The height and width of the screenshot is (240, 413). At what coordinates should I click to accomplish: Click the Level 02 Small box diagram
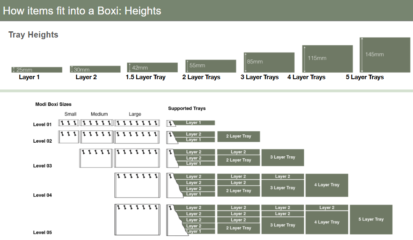click(x=69, y=137)
